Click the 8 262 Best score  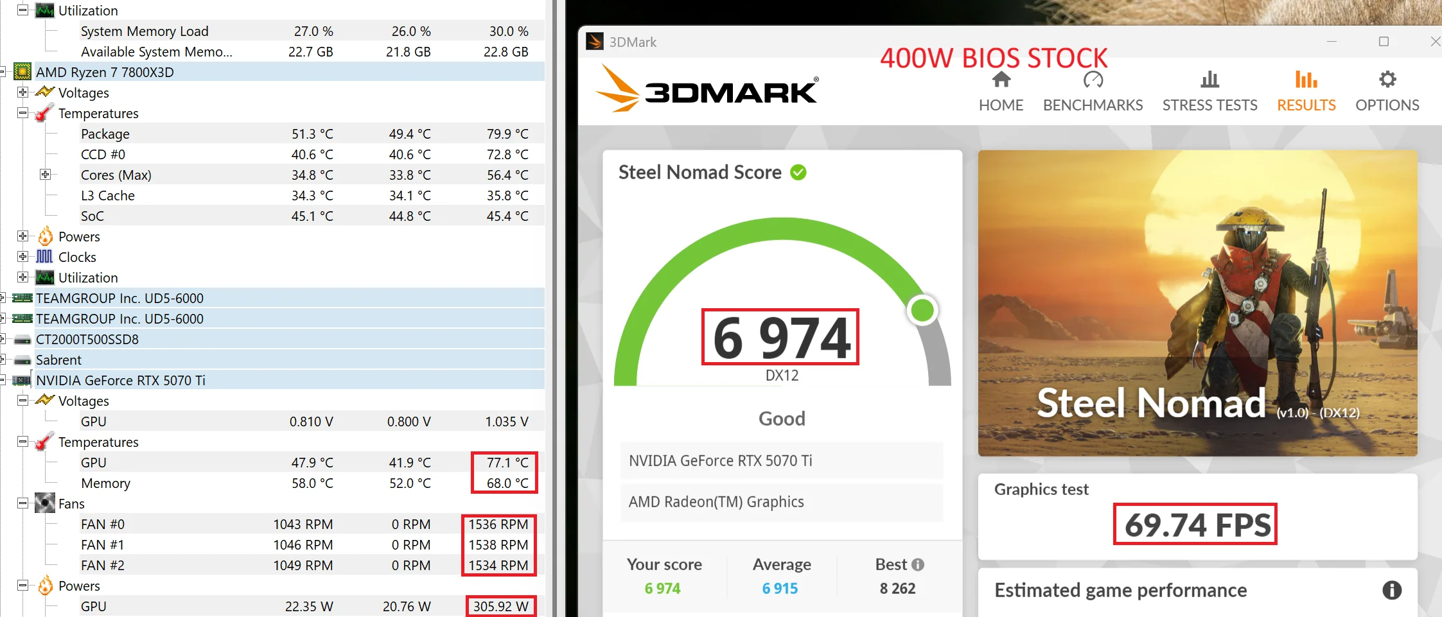[898, 588]
